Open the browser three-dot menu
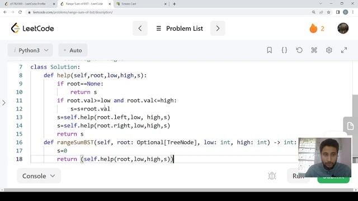The width and height of the screenshot is (358, 201). (x=353, y=12)
